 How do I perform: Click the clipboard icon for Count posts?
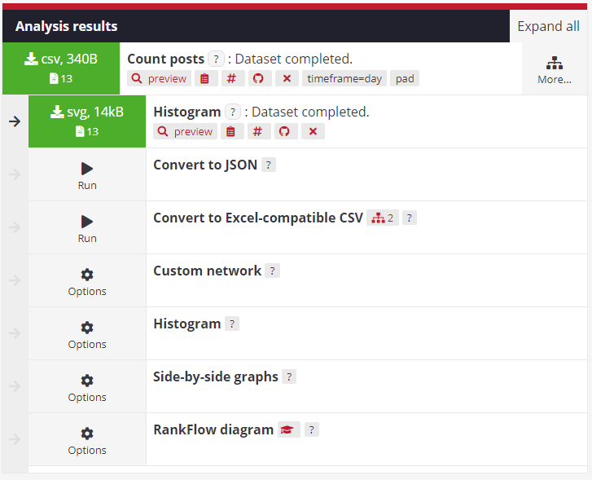[204, 78]
